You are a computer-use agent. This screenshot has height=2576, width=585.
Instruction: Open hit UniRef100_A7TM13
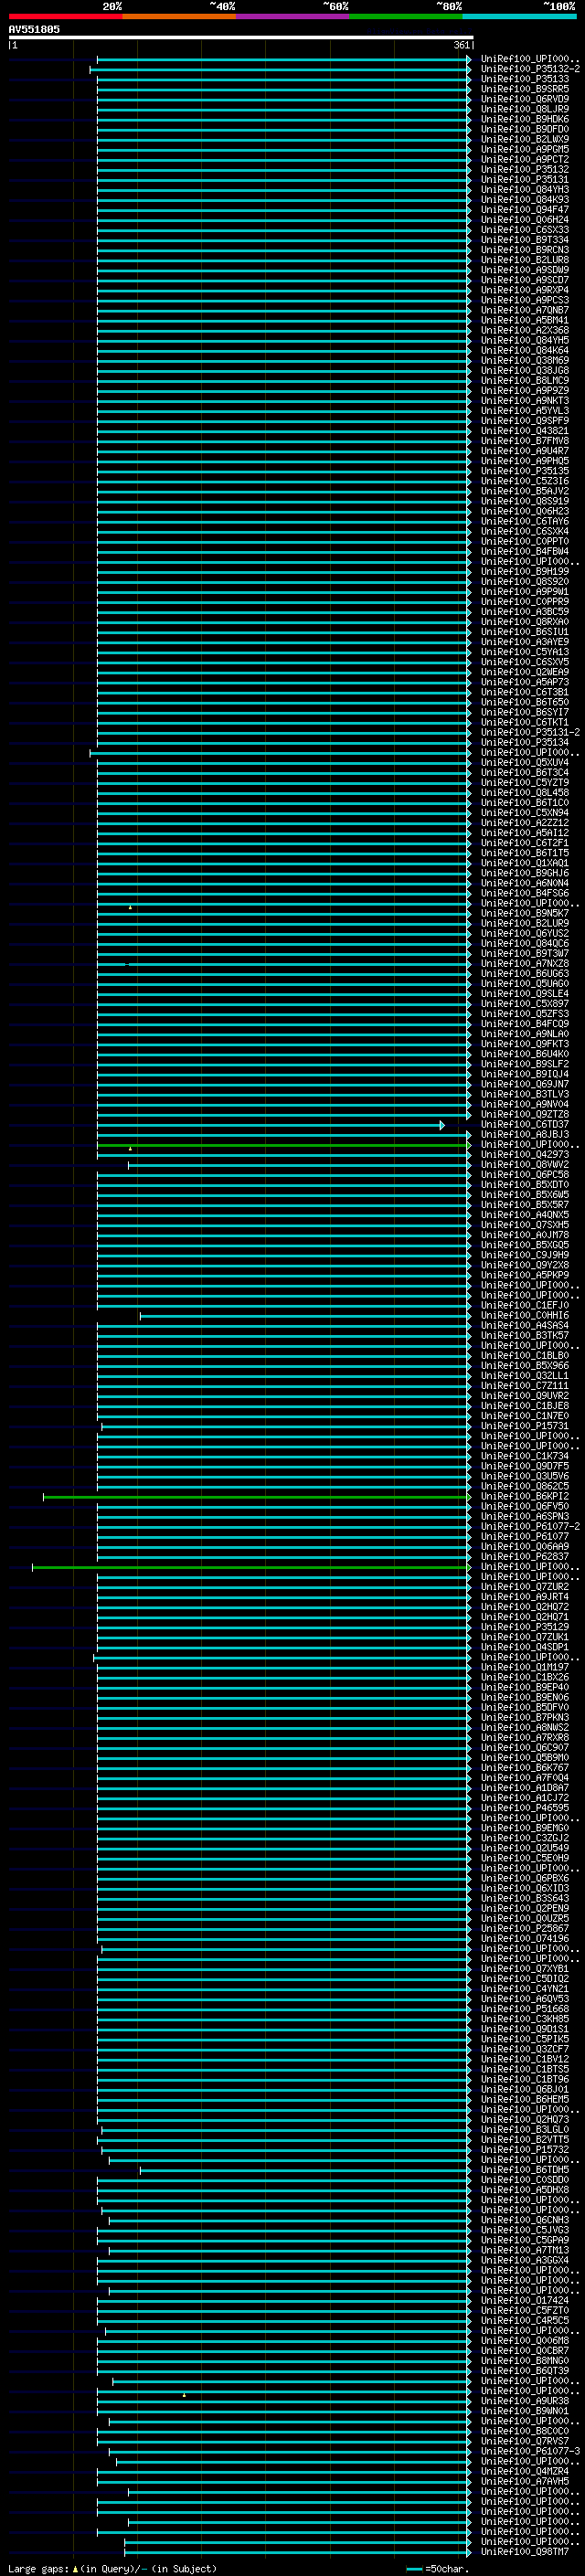525,2250
